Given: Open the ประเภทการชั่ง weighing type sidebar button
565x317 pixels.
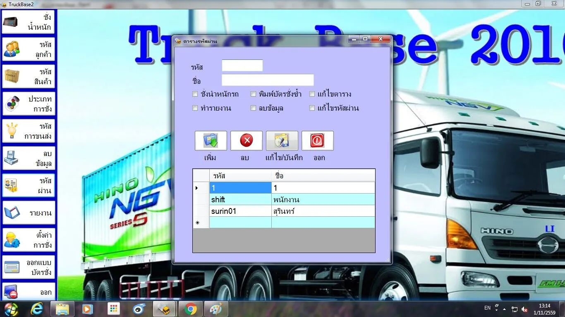Looking at the screenshot, I should [x=28, y=104].
